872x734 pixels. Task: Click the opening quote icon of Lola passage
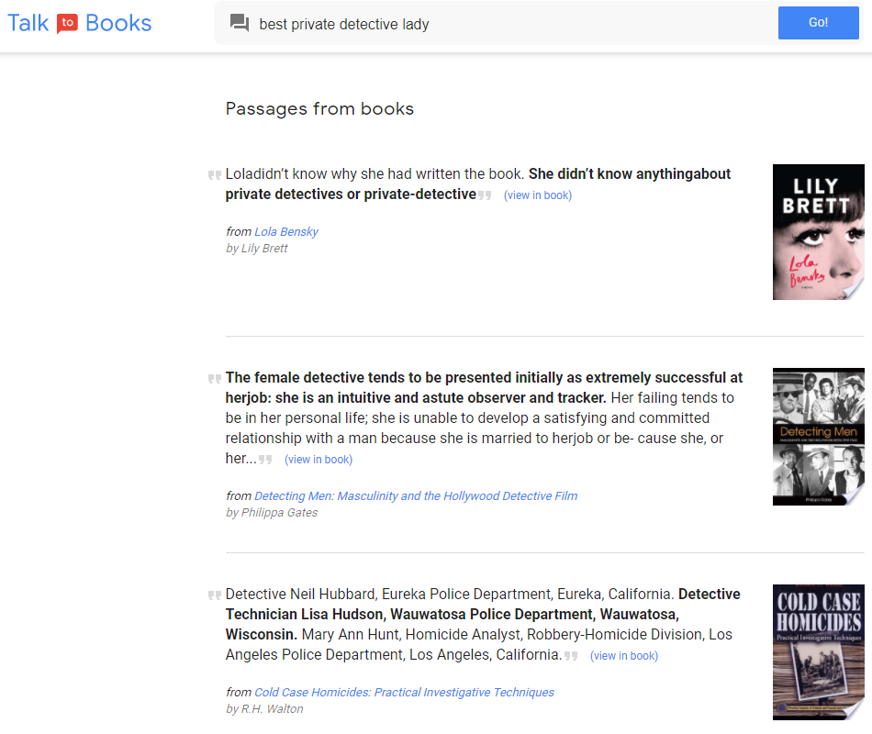215,174
